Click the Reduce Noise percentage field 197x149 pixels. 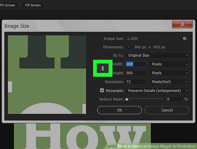[174, 99]
